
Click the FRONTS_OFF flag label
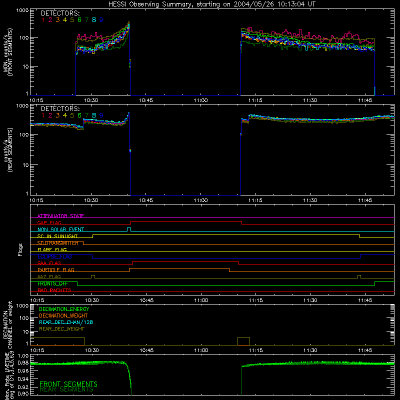click(x=52, y=283)
